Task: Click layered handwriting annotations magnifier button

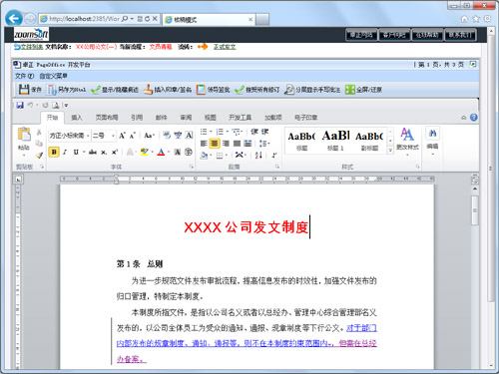Action: pos(312,90)
